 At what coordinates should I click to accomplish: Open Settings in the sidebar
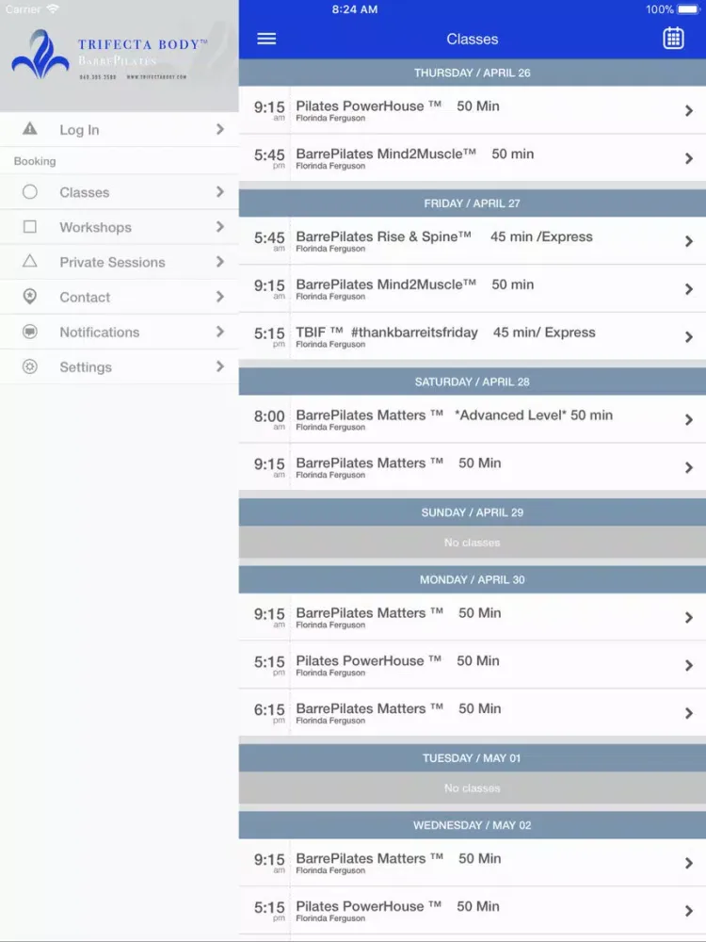pyautogui.click(x=119, y=366)
